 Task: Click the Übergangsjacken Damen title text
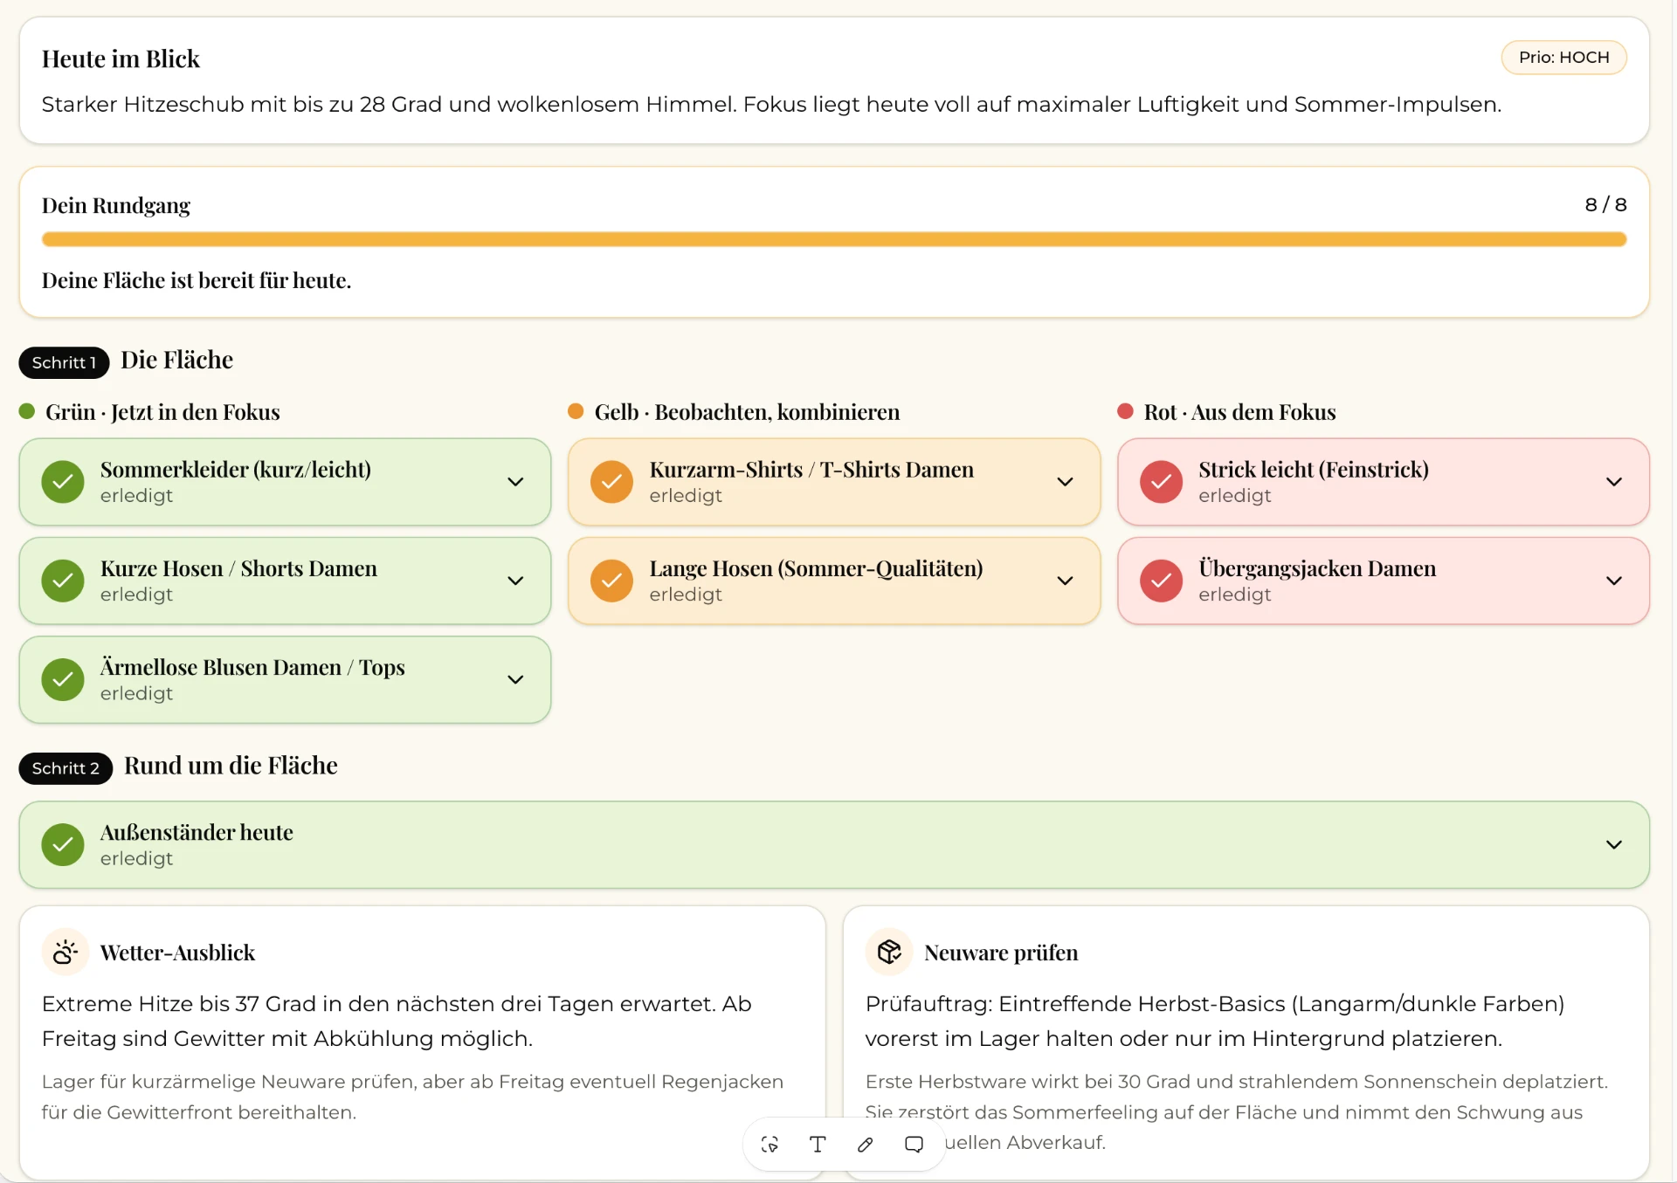(1317, 568)
